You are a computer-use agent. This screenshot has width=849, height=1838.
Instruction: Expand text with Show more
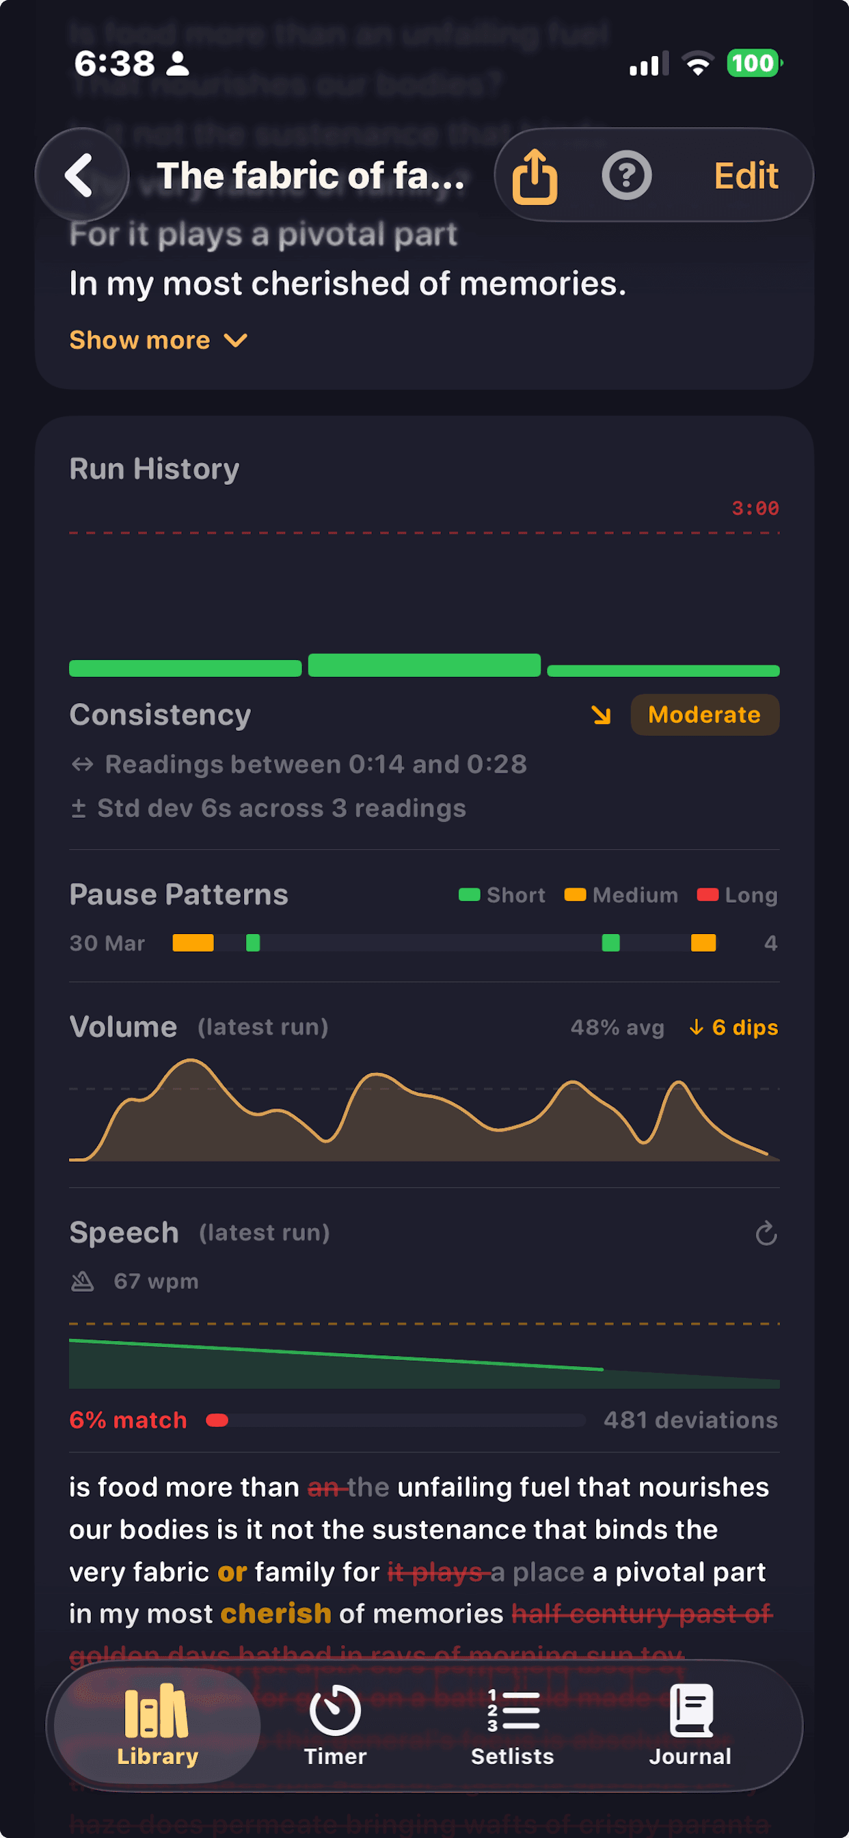pos(140,341)
